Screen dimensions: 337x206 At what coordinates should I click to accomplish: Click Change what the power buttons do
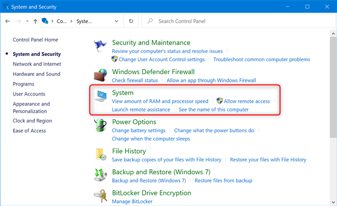214,131
